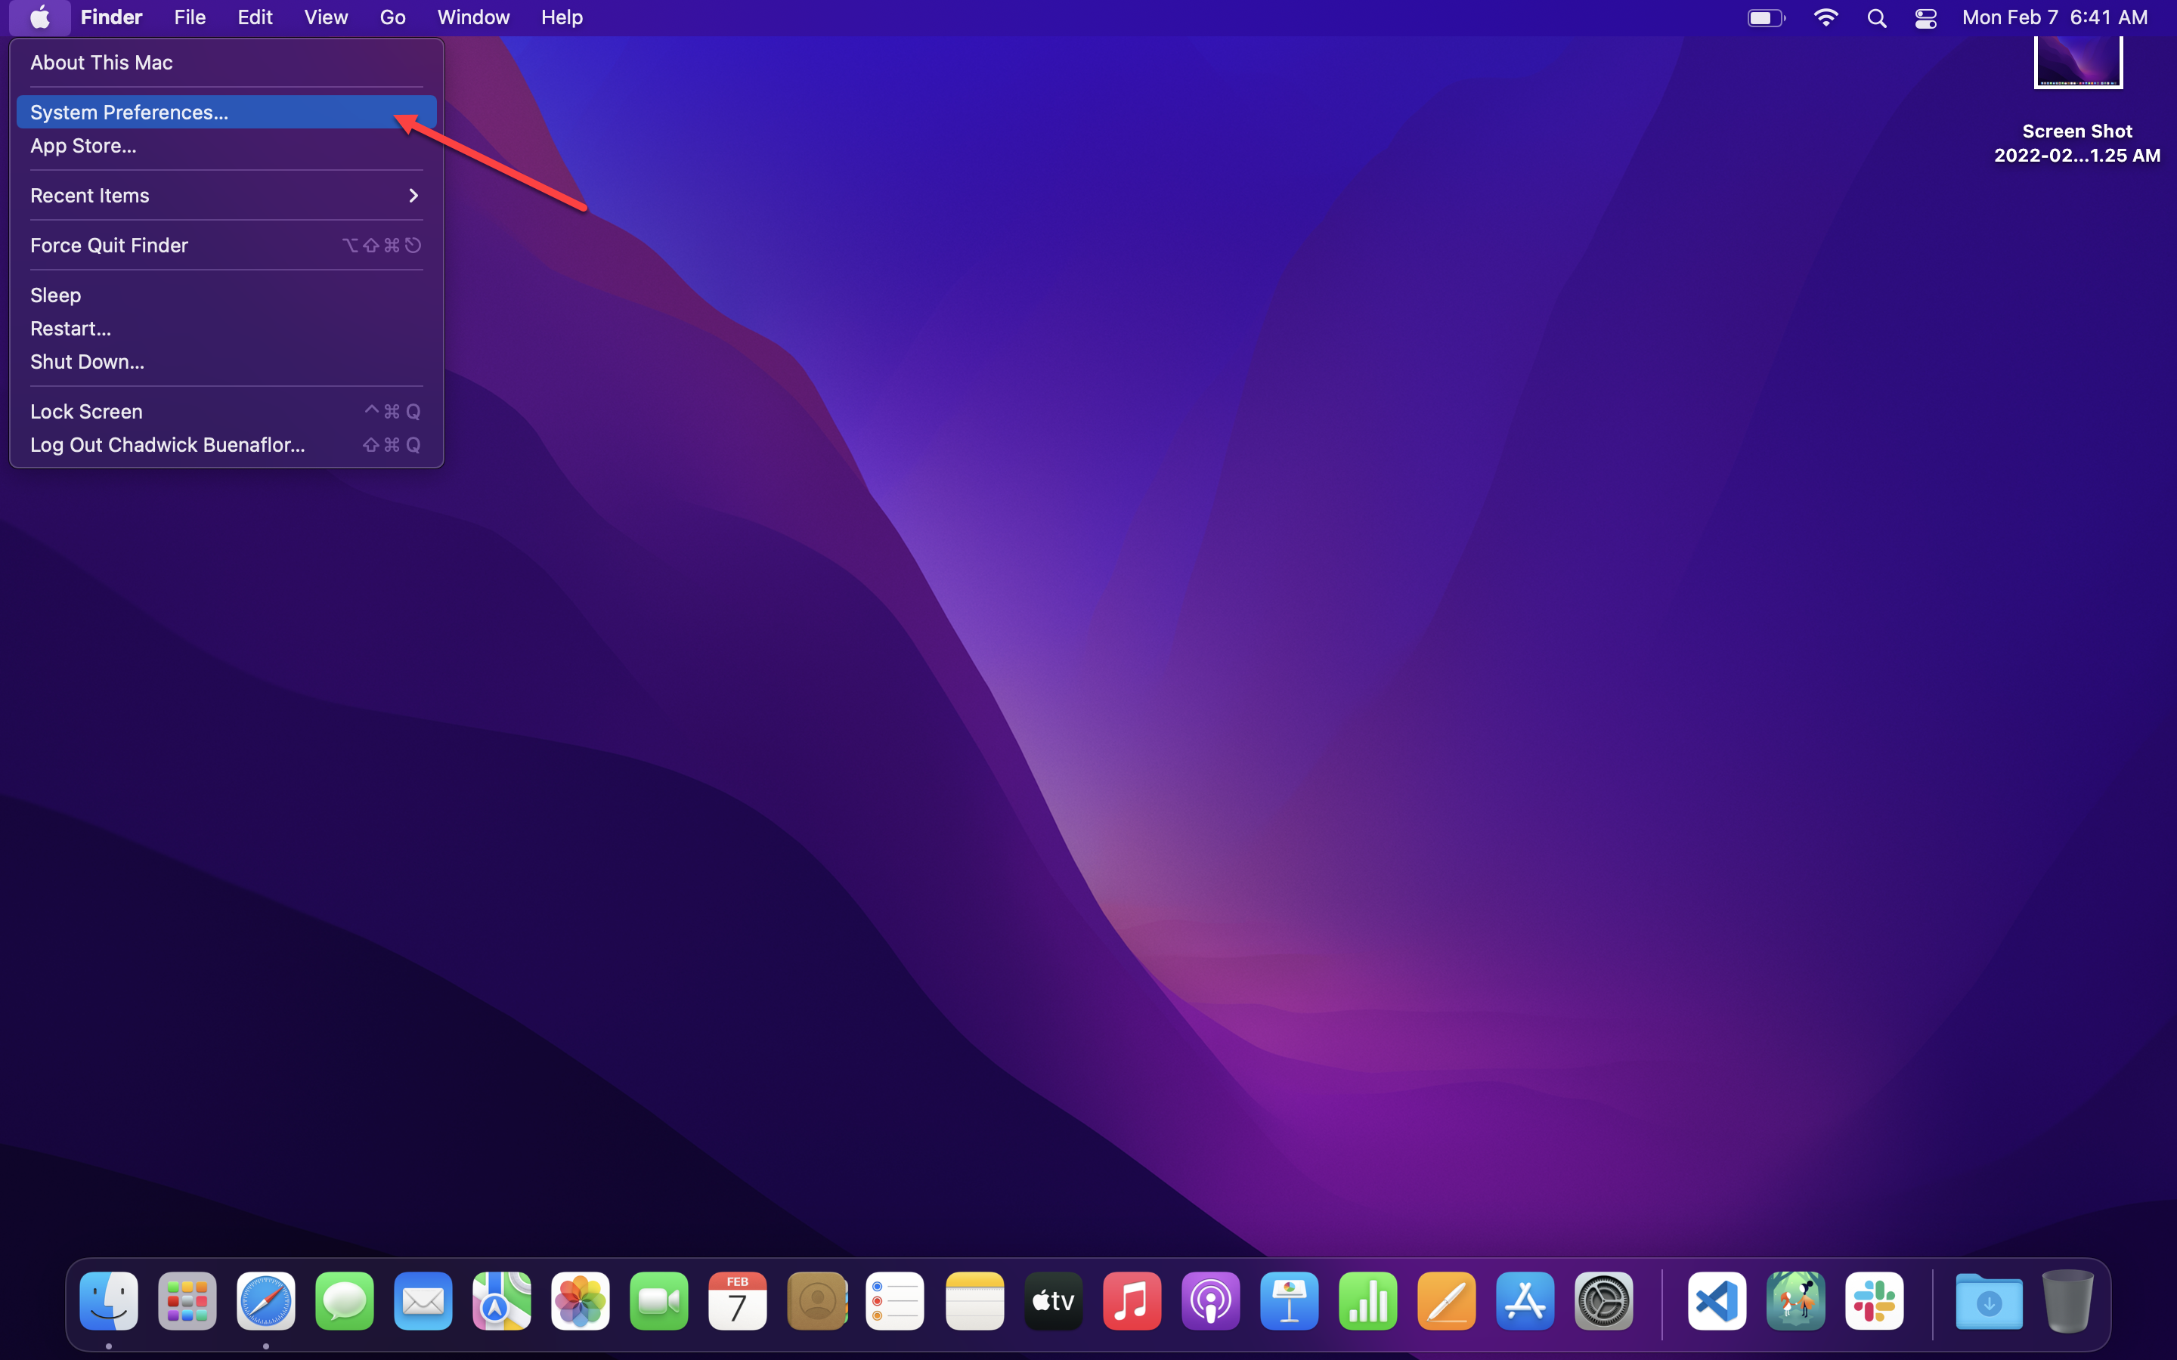Click Sleep option in Apple menu
2177x1360 pixels.
55,295
